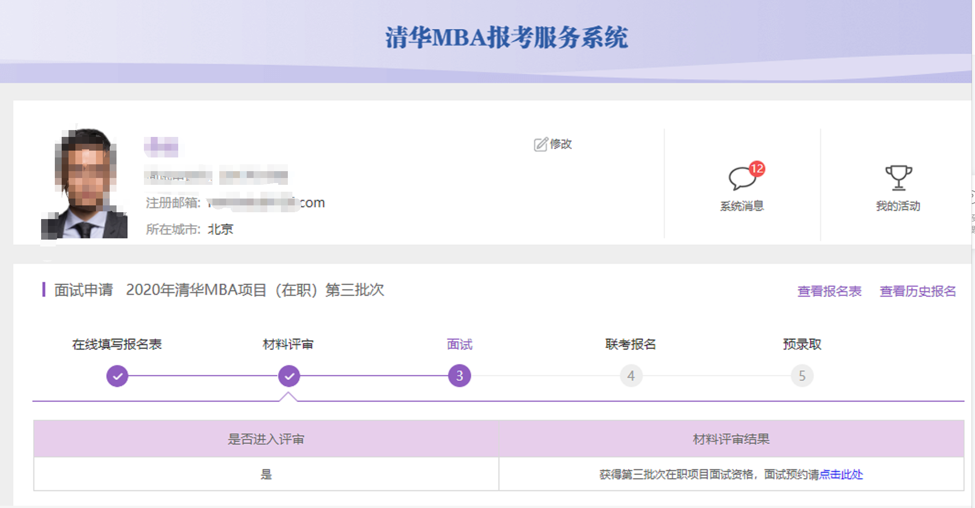Image resolution: width=975 pixels, height=508 pixels.
Task: Open system messages speech bubble icon
Action: tap(742, 178)
